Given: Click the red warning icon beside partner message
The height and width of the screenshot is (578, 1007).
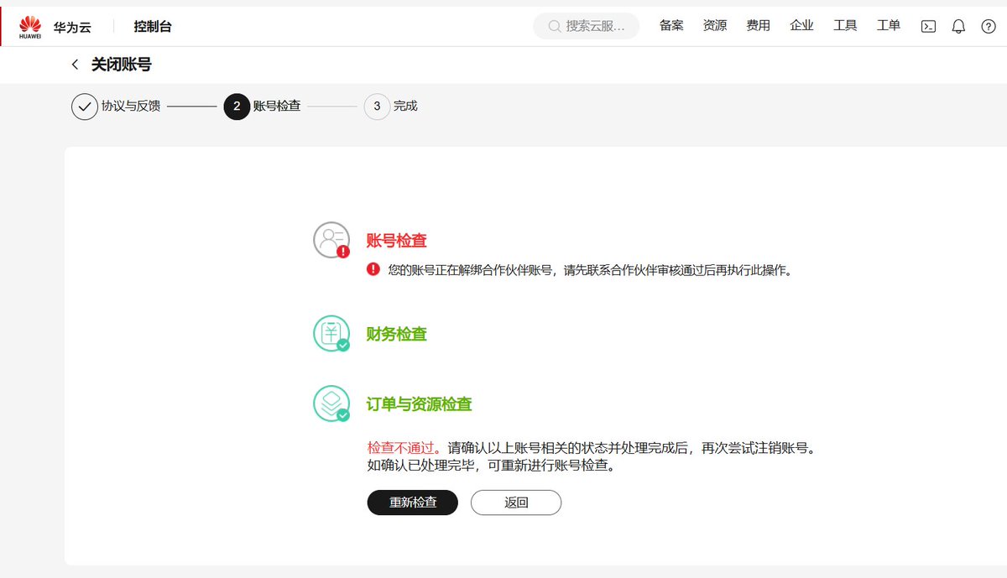Looking at the screenshot, I should coord(373,270).
